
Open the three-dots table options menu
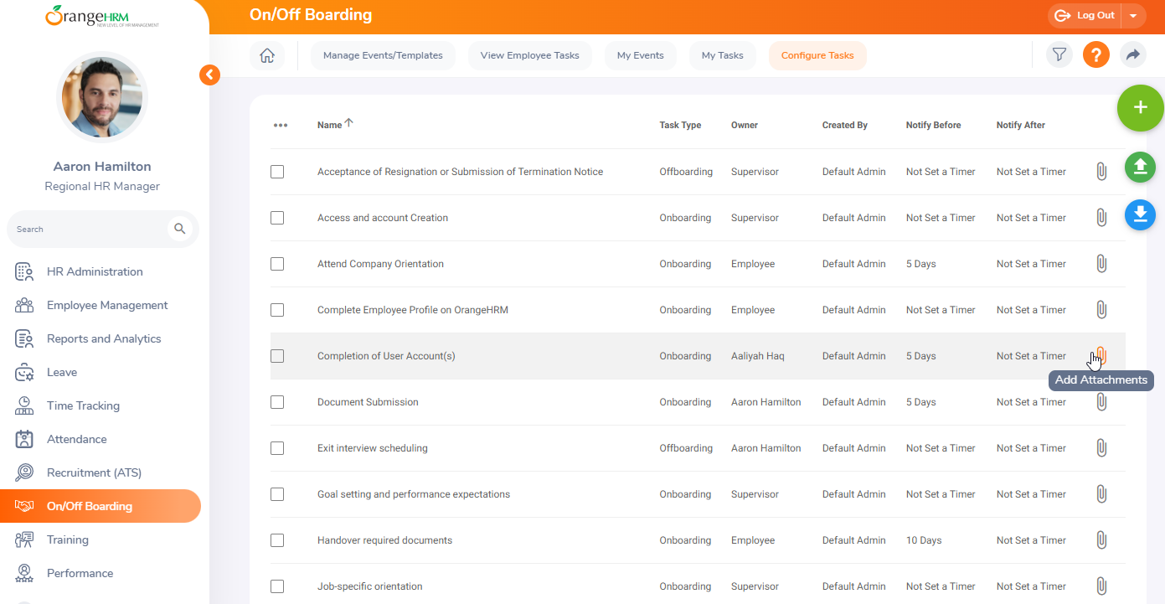(281, 126)
